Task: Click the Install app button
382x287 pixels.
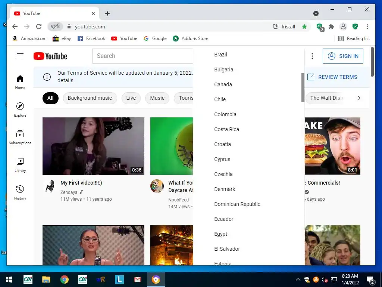Action: click(284, 27)
